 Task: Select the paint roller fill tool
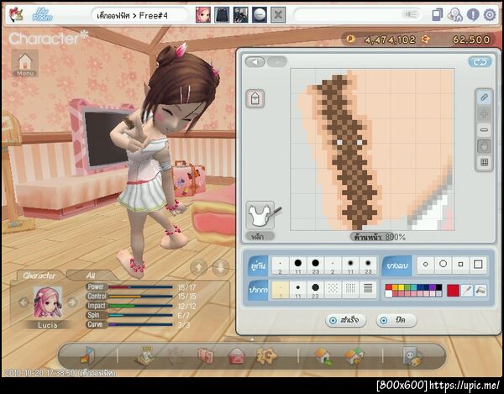click(x=480, y=291)
